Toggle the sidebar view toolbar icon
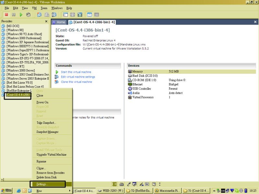 65,15
